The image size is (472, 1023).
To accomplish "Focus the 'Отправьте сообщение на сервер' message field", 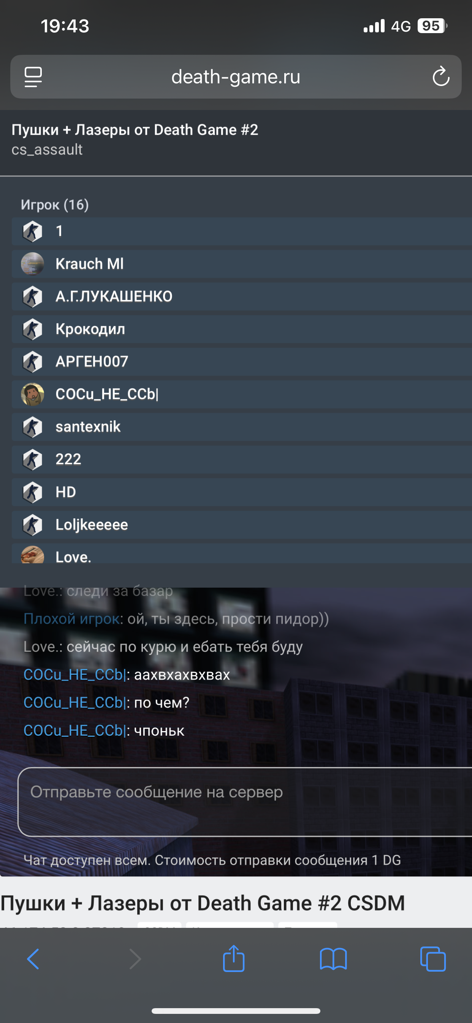I will pyautogui.click(x=245, y=802).
